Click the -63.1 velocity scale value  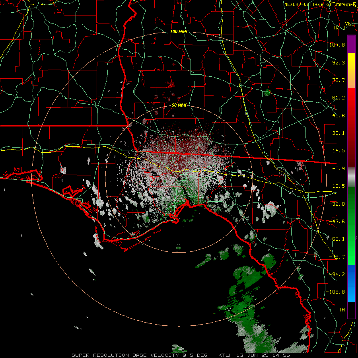tap(337, 239)
